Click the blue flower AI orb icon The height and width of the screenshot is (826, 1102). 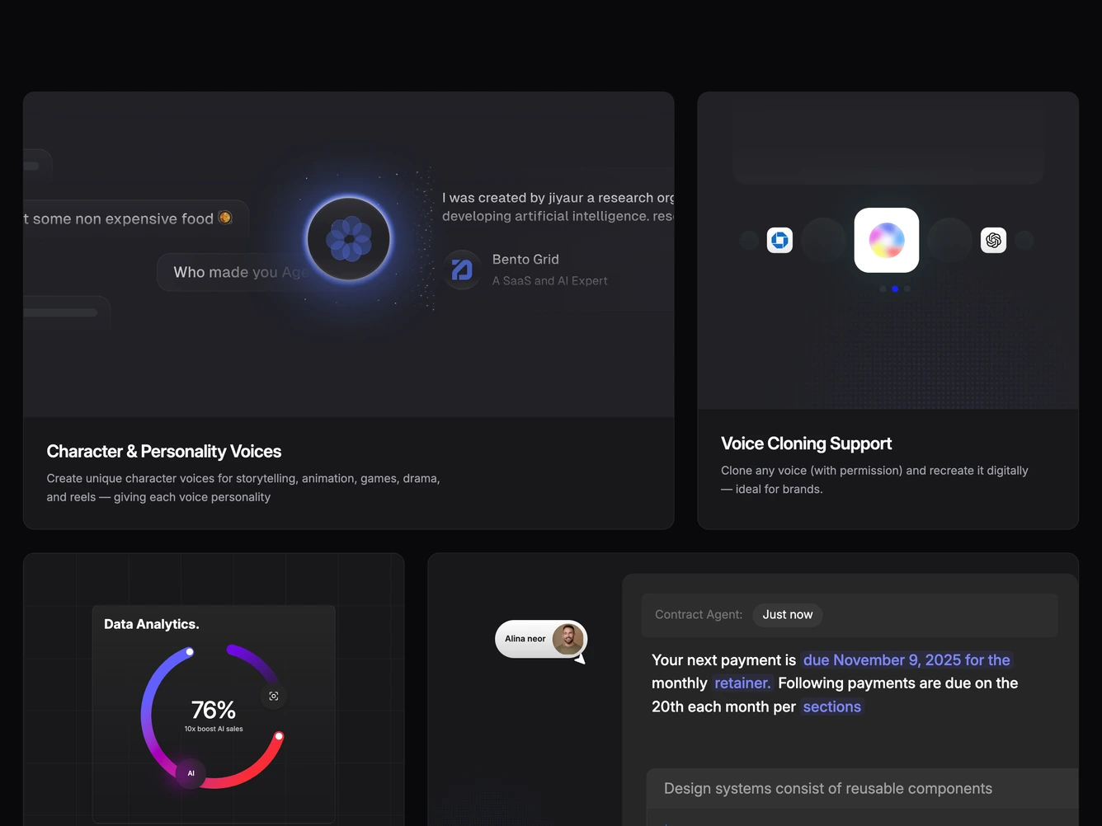pyautogui.click(x=349, y=239)
